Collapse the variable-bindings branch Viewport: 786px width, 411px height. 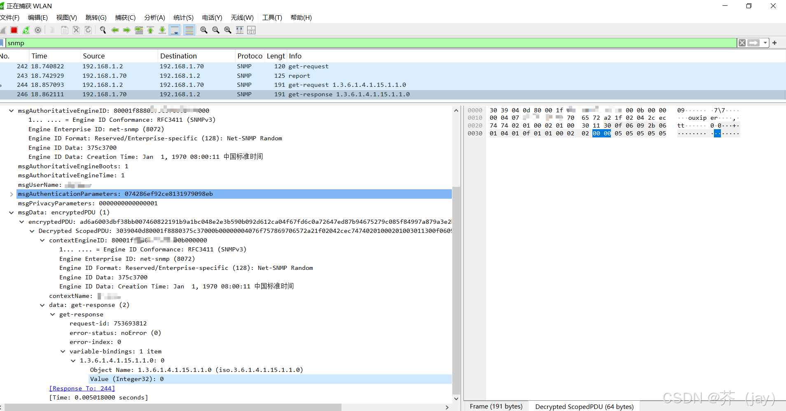[63, 351]
